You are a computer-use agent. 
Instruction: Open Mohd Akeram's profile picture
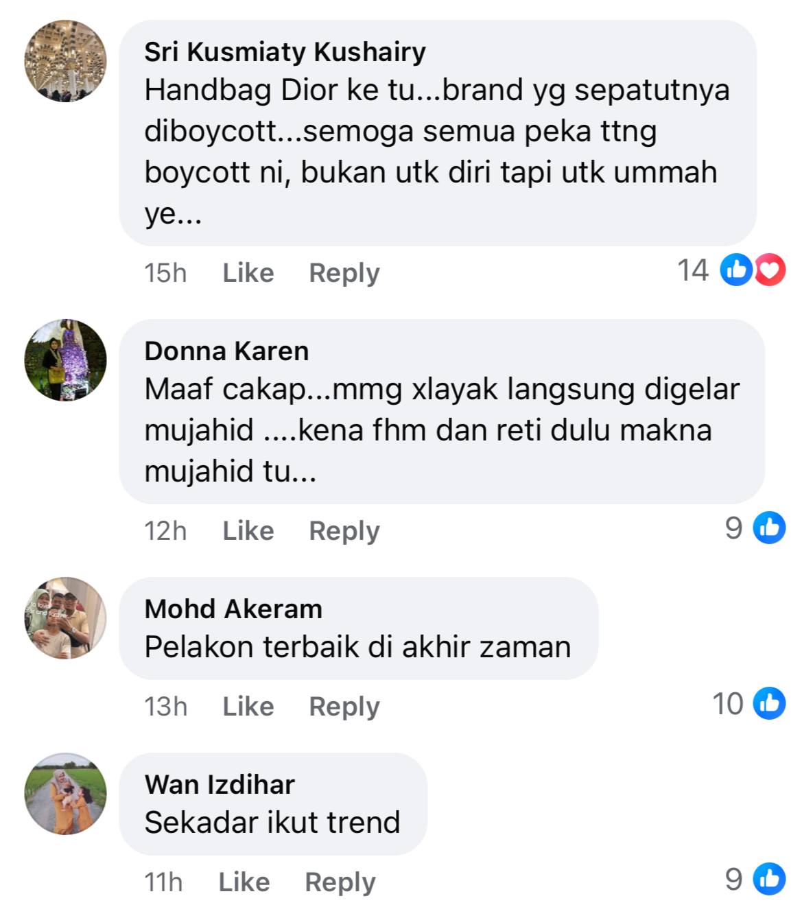[66, 618]
